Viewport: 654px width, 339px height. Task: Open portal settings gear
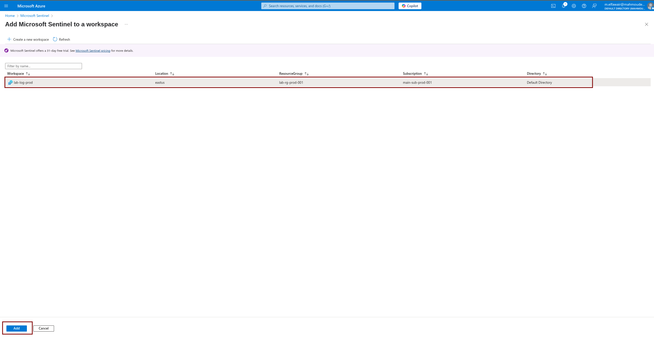coord(574,6)
